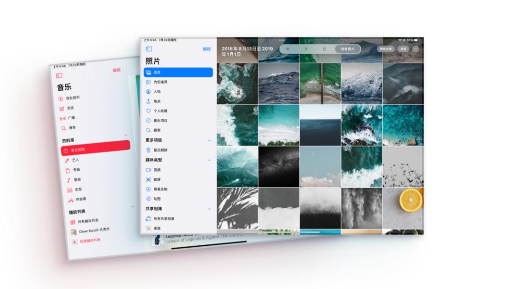The height and width of the screenshot is (289, 514).
Task: Open the seagull over waves photo
Action: [x=278, y=84]
